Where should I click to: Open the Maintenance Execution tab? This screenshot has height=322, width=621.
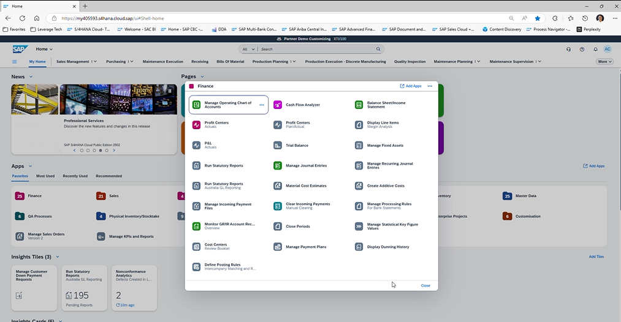[x=163, y=62]
